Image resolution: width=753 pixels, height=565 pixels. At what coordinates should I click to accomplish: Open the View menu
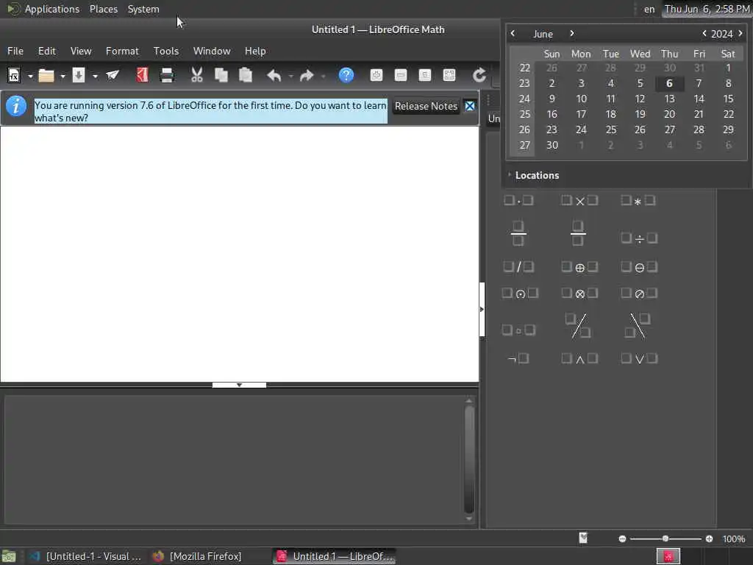(81, 51)
